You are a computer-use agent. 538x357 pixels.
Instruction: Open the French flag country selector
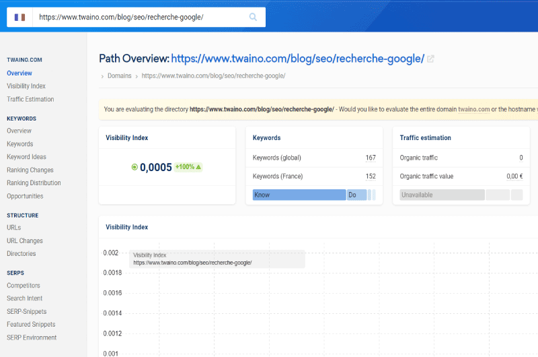pyautogui.click(x=20, y=18)
